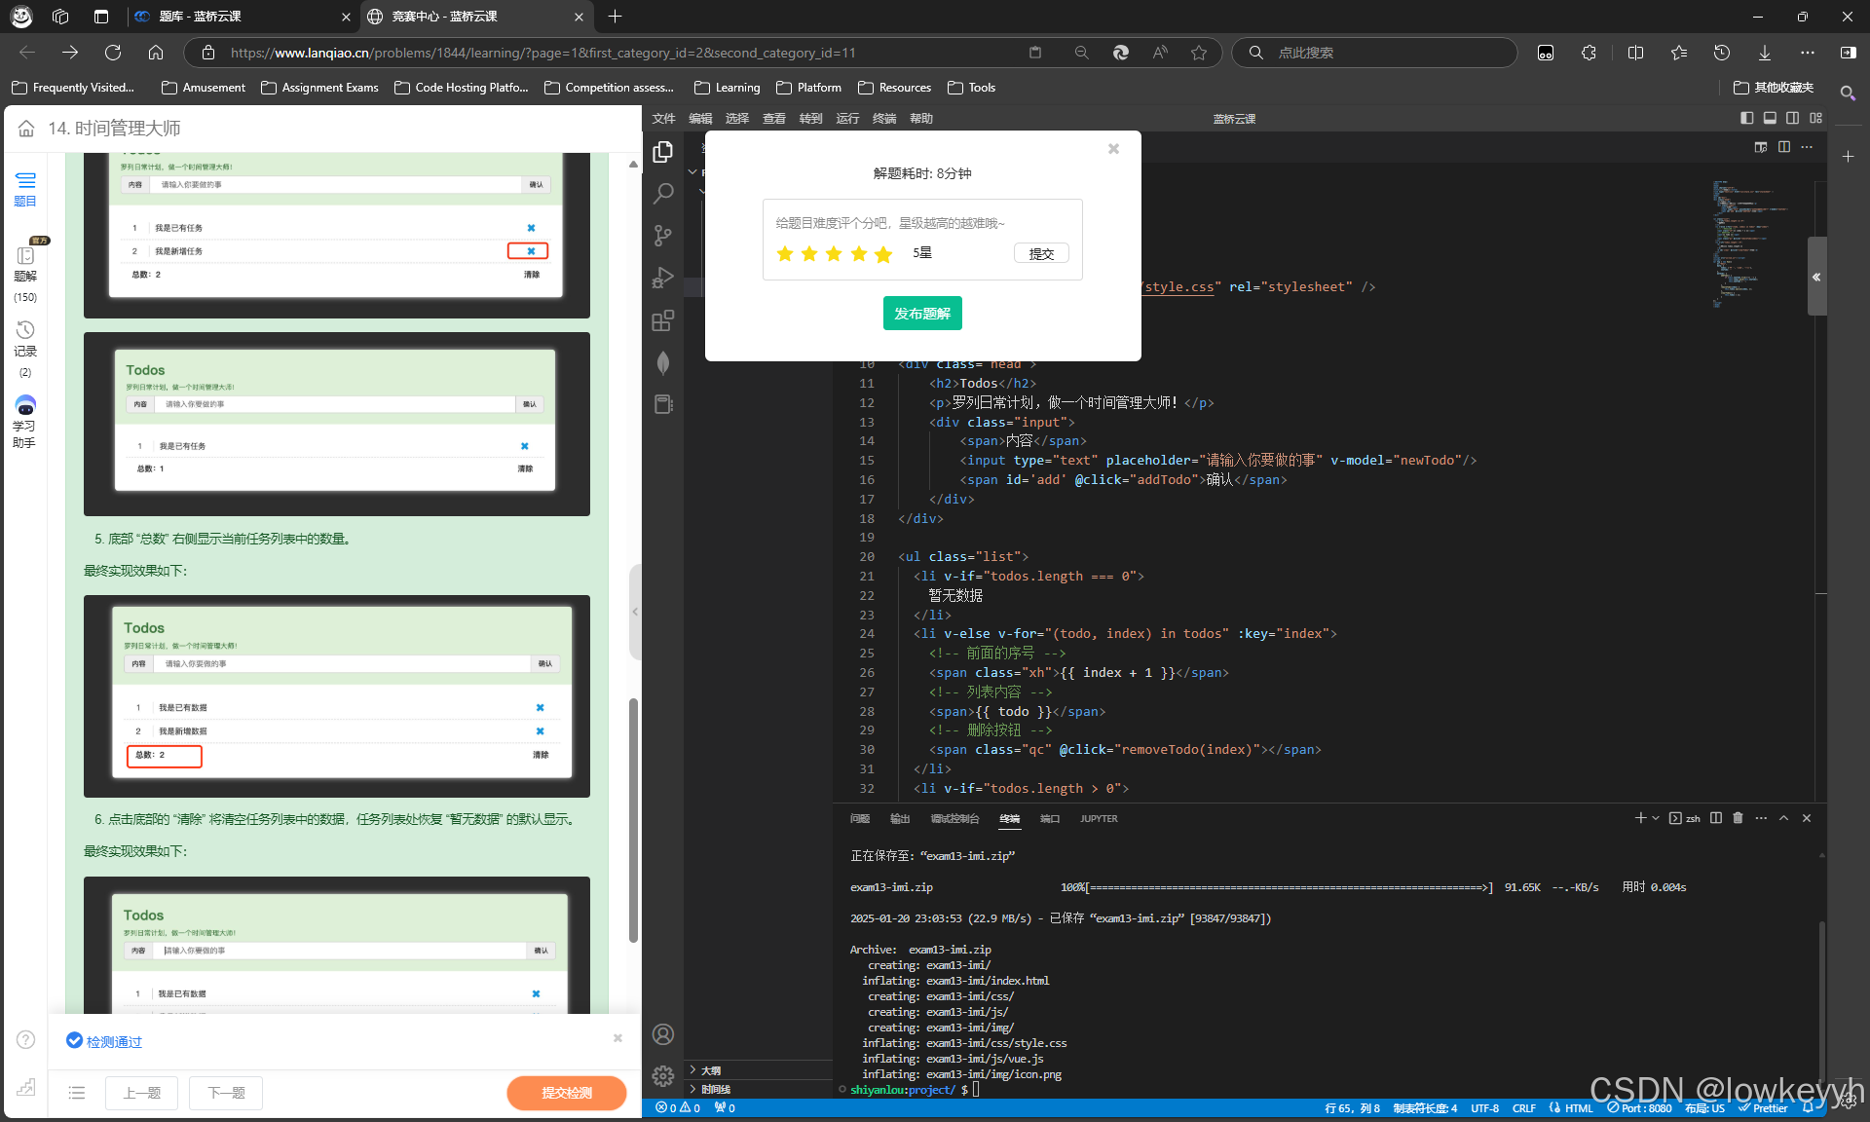Click the green 发布题解 button
Viewport: 1870px width, 1122px height.
coord(922,314)
